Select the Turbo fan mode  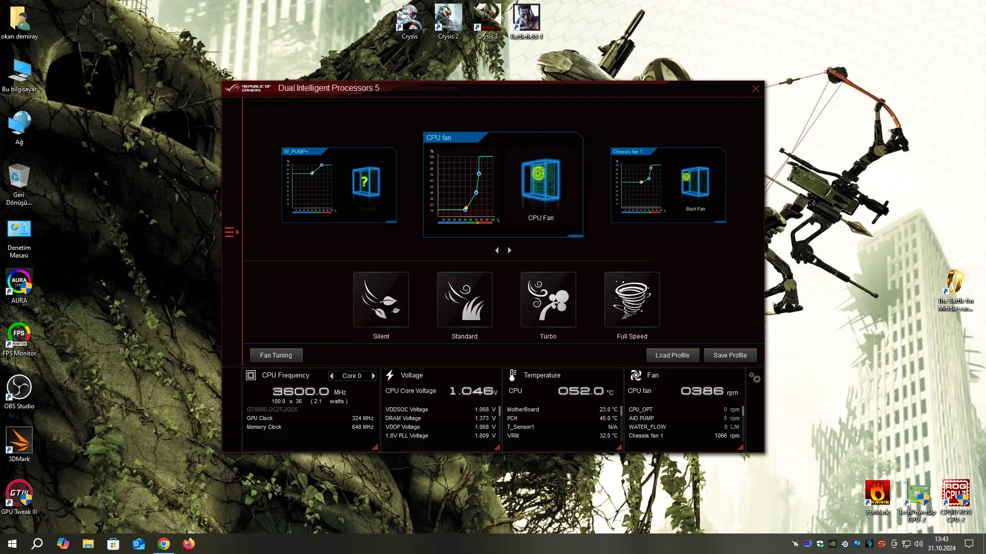tap(548, 300)
